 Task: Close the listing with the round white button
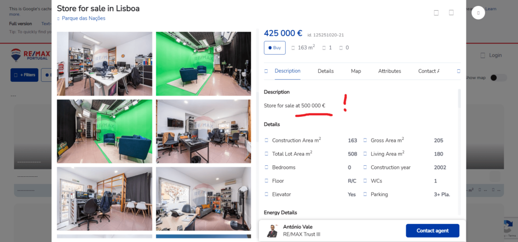[x=478, y=13]
